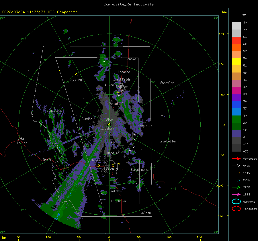The width and height of the screenshot is (258, 241).
Task: Select the 65 dBZ red color swatch
Action: coord(236,40)
